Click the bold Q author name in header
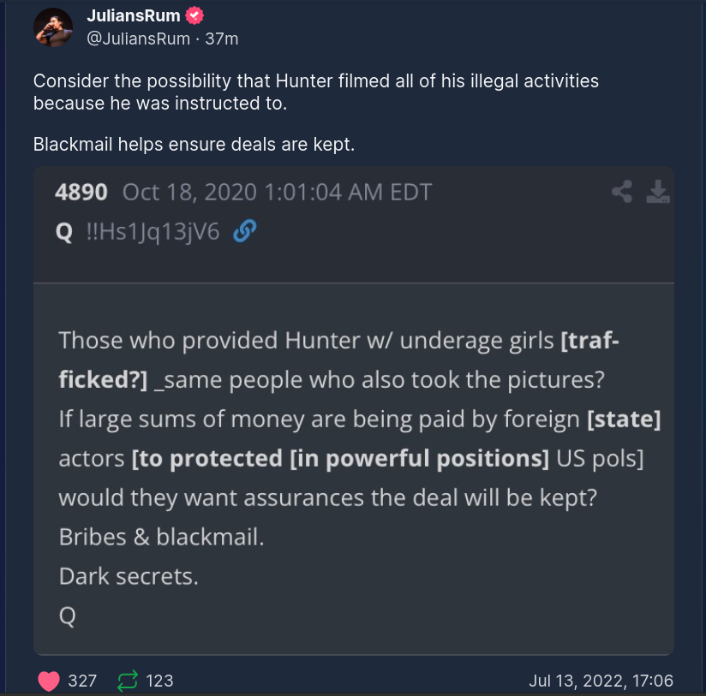Screen dimensions: 706x696 63,231
